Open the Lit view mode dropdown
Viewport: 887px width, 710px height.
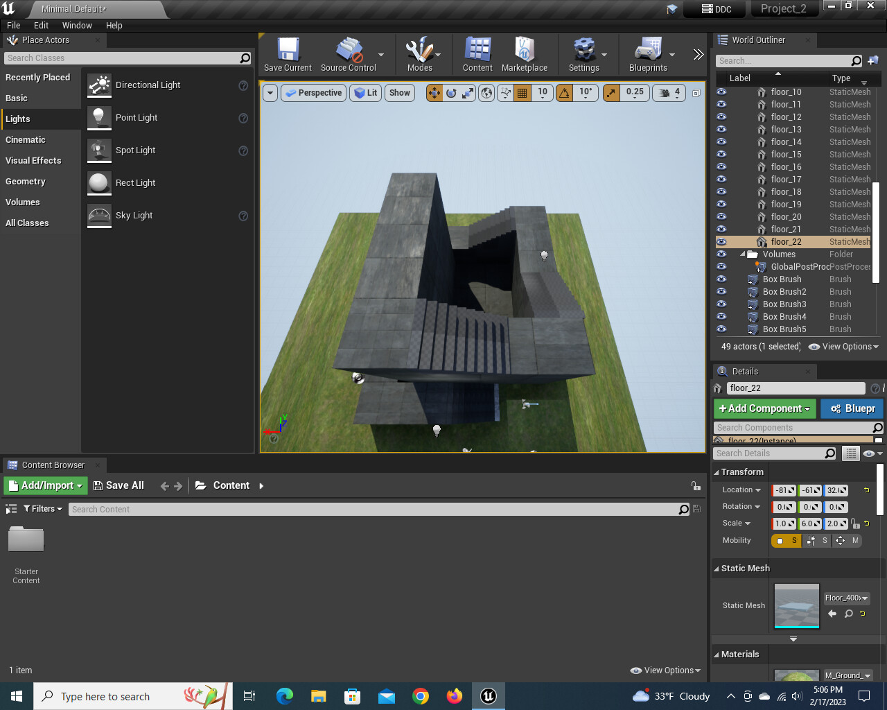coord(365,92)
